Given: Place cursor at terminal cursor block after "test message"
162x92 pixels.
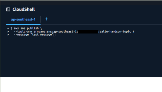Looking at the screenshot, I should (54, 35).
